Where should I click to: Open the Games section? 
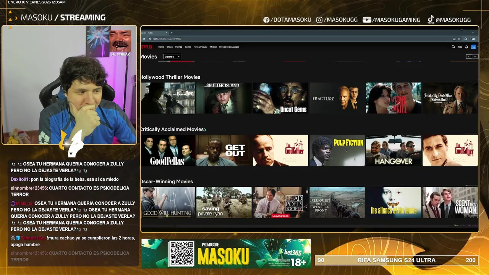tap(188, 47)
